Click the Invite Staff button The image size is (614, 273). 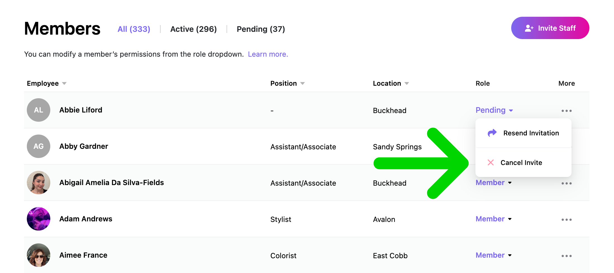click(x=550, y=28)
